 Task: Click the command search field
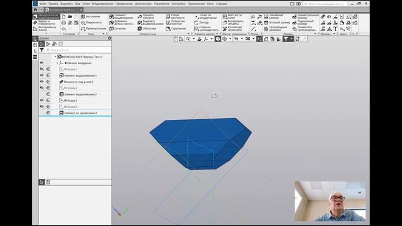coord(325,4)
